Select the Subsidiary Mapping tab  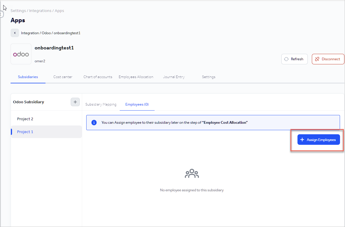point(101,104)
